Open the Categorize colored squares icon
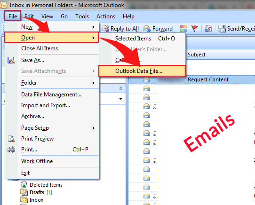 [x=183, y=29]
